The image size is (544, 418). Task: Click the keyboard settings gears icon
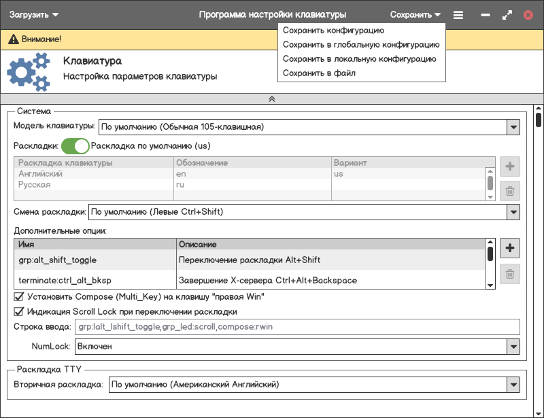28,71
